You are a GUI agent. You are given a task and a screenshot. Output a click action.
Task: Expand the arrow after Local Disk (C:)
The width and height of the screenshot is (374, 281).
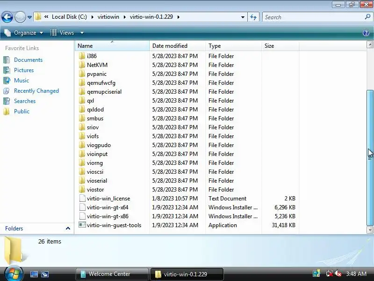pyautogui.click(x=92, y=17)
